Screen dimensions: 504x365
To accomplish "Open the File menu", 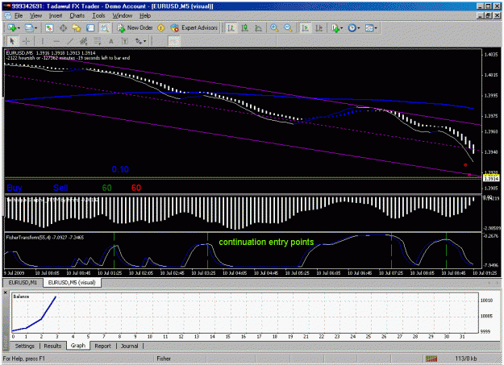I will coord(19,15).
